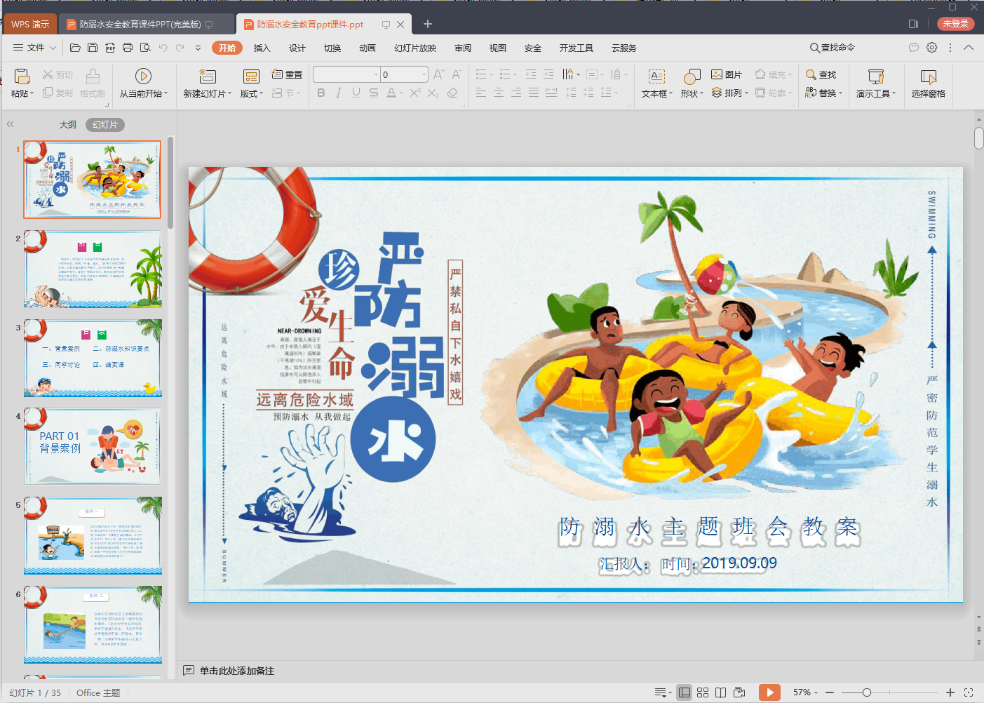Open settings gear icon in ribbon bar

(x=931, y=48)
